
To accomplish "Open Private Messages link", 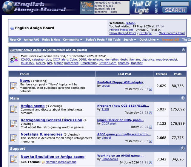I will coord(121,30).
